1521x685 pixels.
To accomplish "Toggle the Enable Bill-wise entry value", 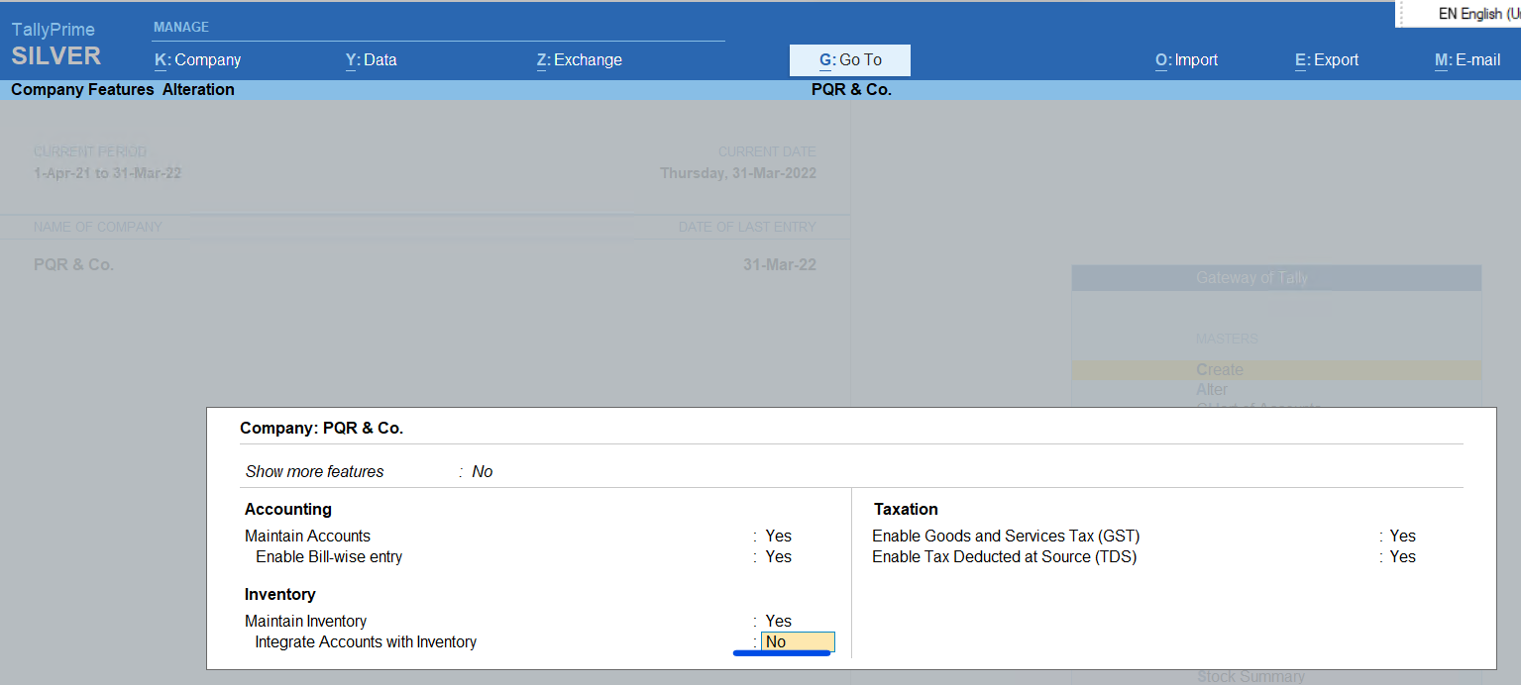I will (779, 557).
